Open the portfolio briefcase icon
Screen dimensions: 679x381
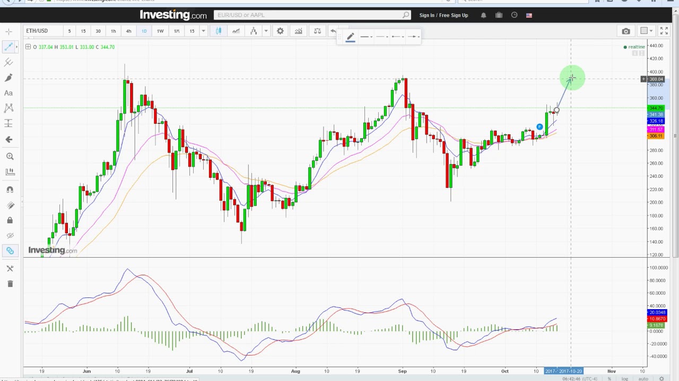point(499,15)
